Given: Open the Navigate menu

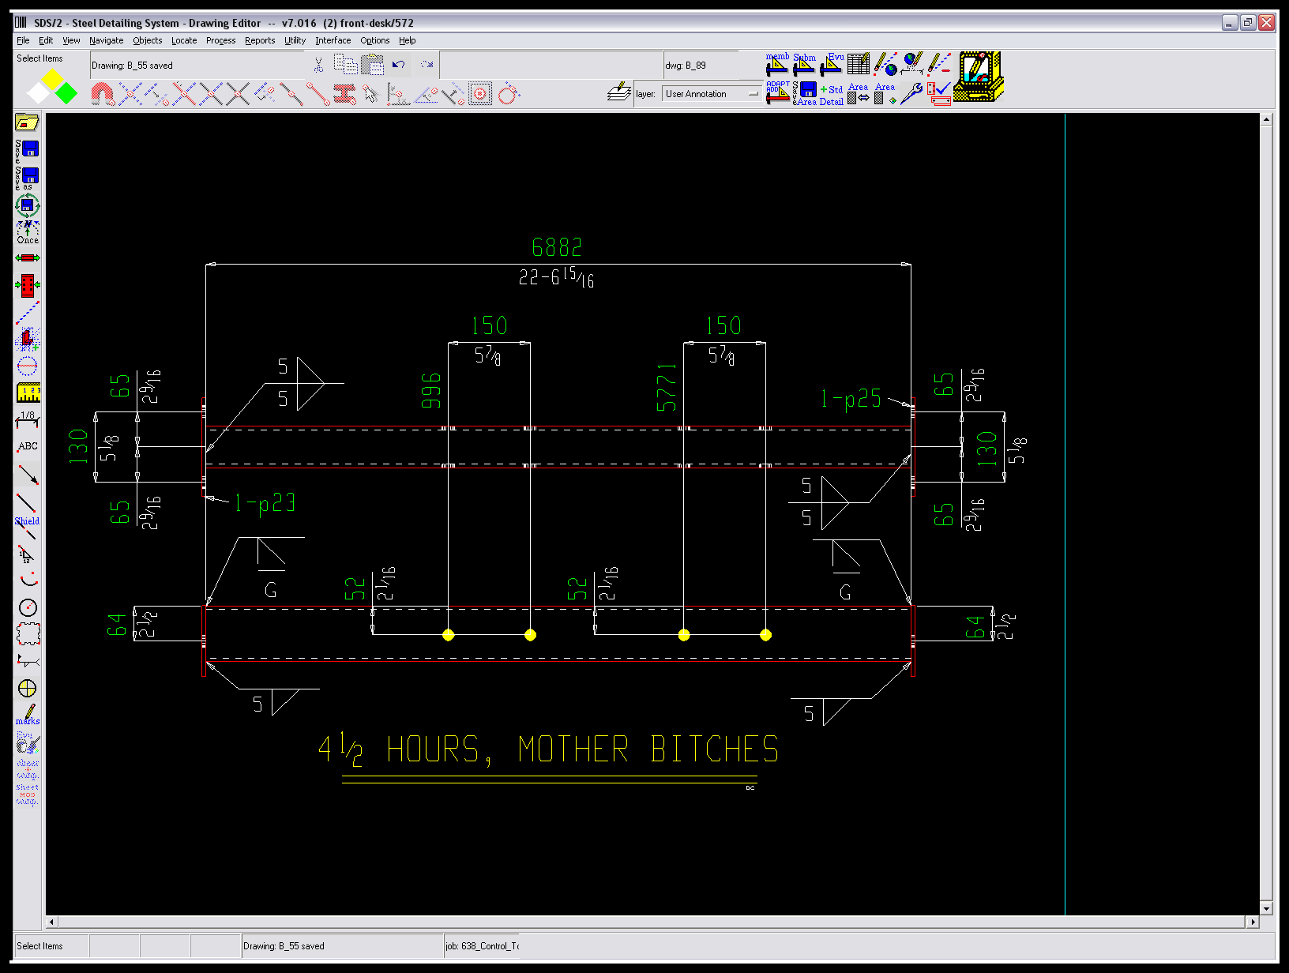Looking at the screenshot, I should [106, 40].
